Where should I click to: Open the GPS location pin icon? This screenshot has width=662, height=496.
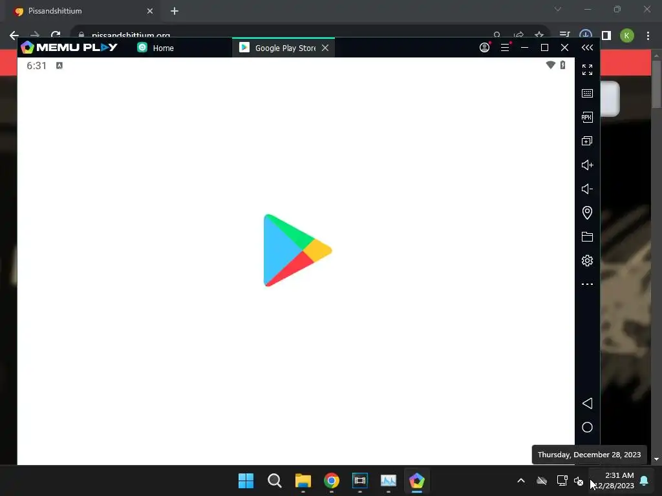(x=587, y=212)
